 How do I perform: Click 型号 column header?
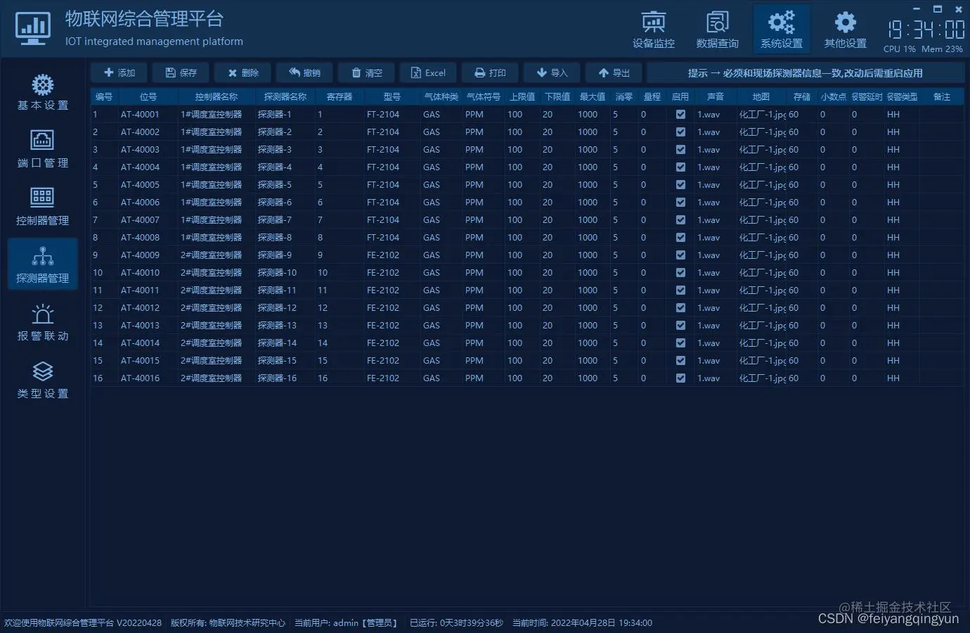pyautogui.click(x=391, y=96)
